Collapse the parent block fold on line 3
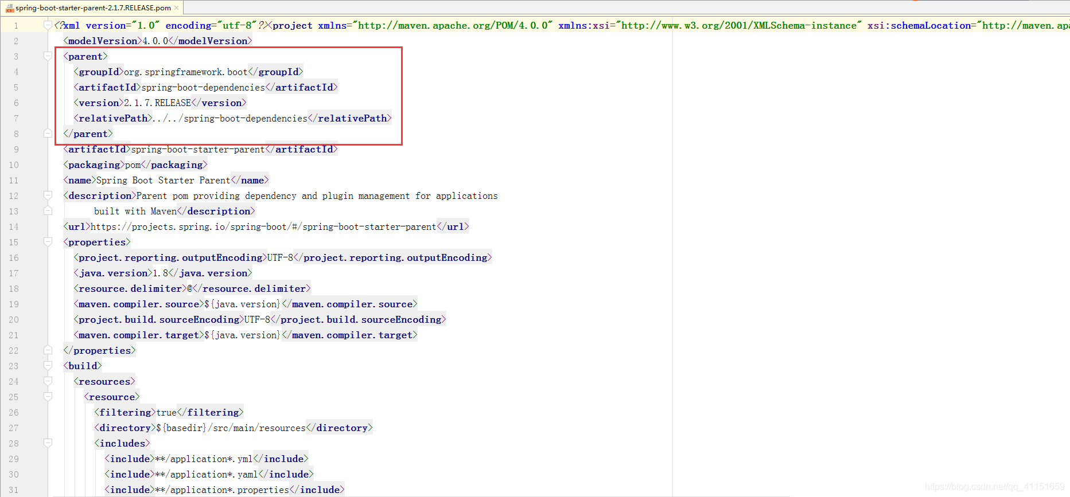This screenshot has height=497, width=1070. click(x=48, y=56)
